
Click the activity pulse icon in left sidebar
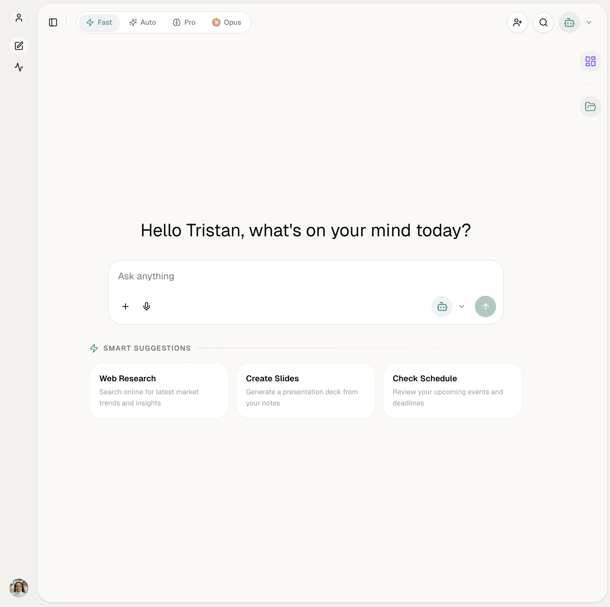tap(19, 67)
